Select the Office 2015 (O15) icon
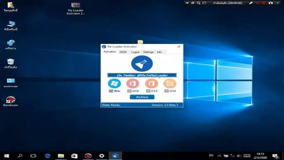284x160 pixels. pyautogui.click(x=152, y=83)
